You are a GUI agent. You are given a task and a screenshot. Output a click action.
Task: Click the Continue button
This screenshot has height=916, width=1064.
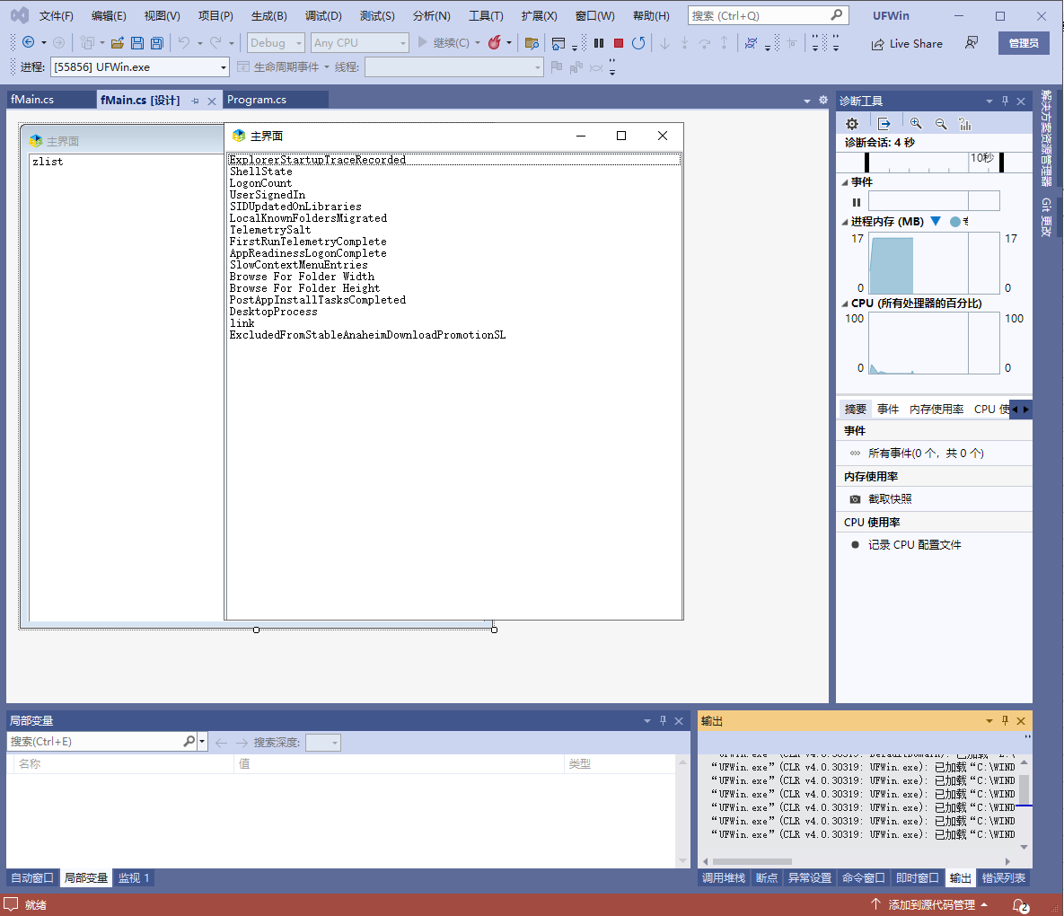pyautogui.click(x=443, y=43)
